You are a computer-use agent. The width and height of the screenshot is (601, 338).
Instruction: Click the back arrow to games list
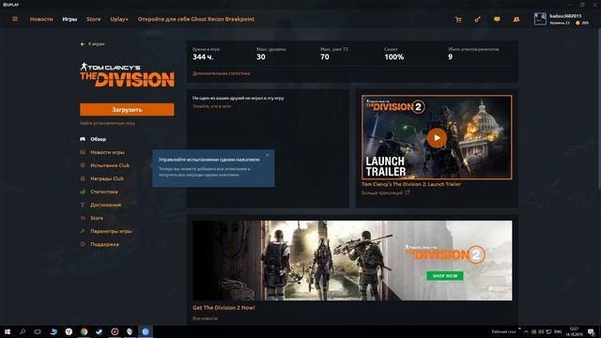click(83, 44)
